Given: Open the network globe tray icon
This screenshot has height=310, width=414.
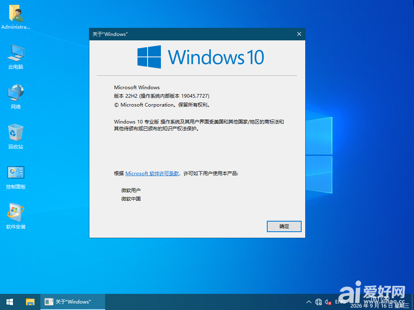Looking at the screenshot, I should pos(319,302).
